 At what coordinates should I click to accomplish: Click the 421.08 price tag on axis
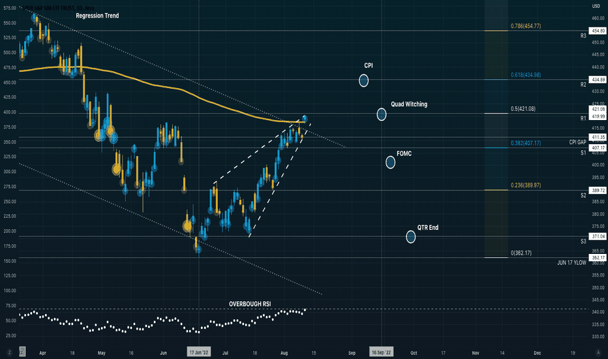pyautogui.click(x=597, y=109)
